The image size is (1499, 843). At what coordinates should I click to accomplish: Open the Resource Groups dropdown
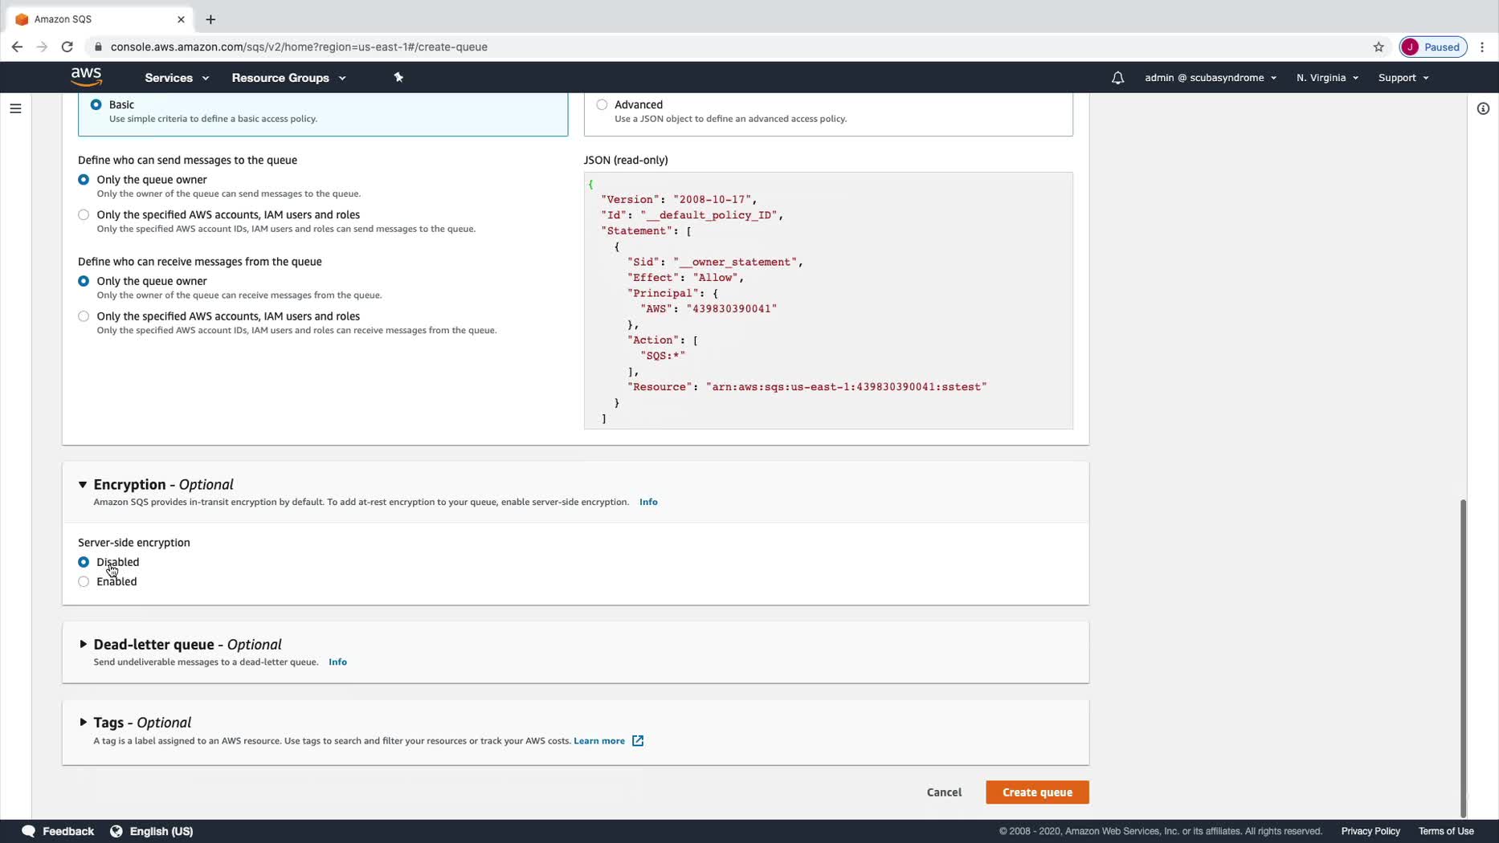point(288,78)
